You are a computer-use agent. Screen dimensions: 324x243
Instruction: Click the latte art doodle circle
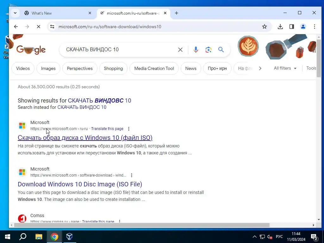[x=248, y=46]
